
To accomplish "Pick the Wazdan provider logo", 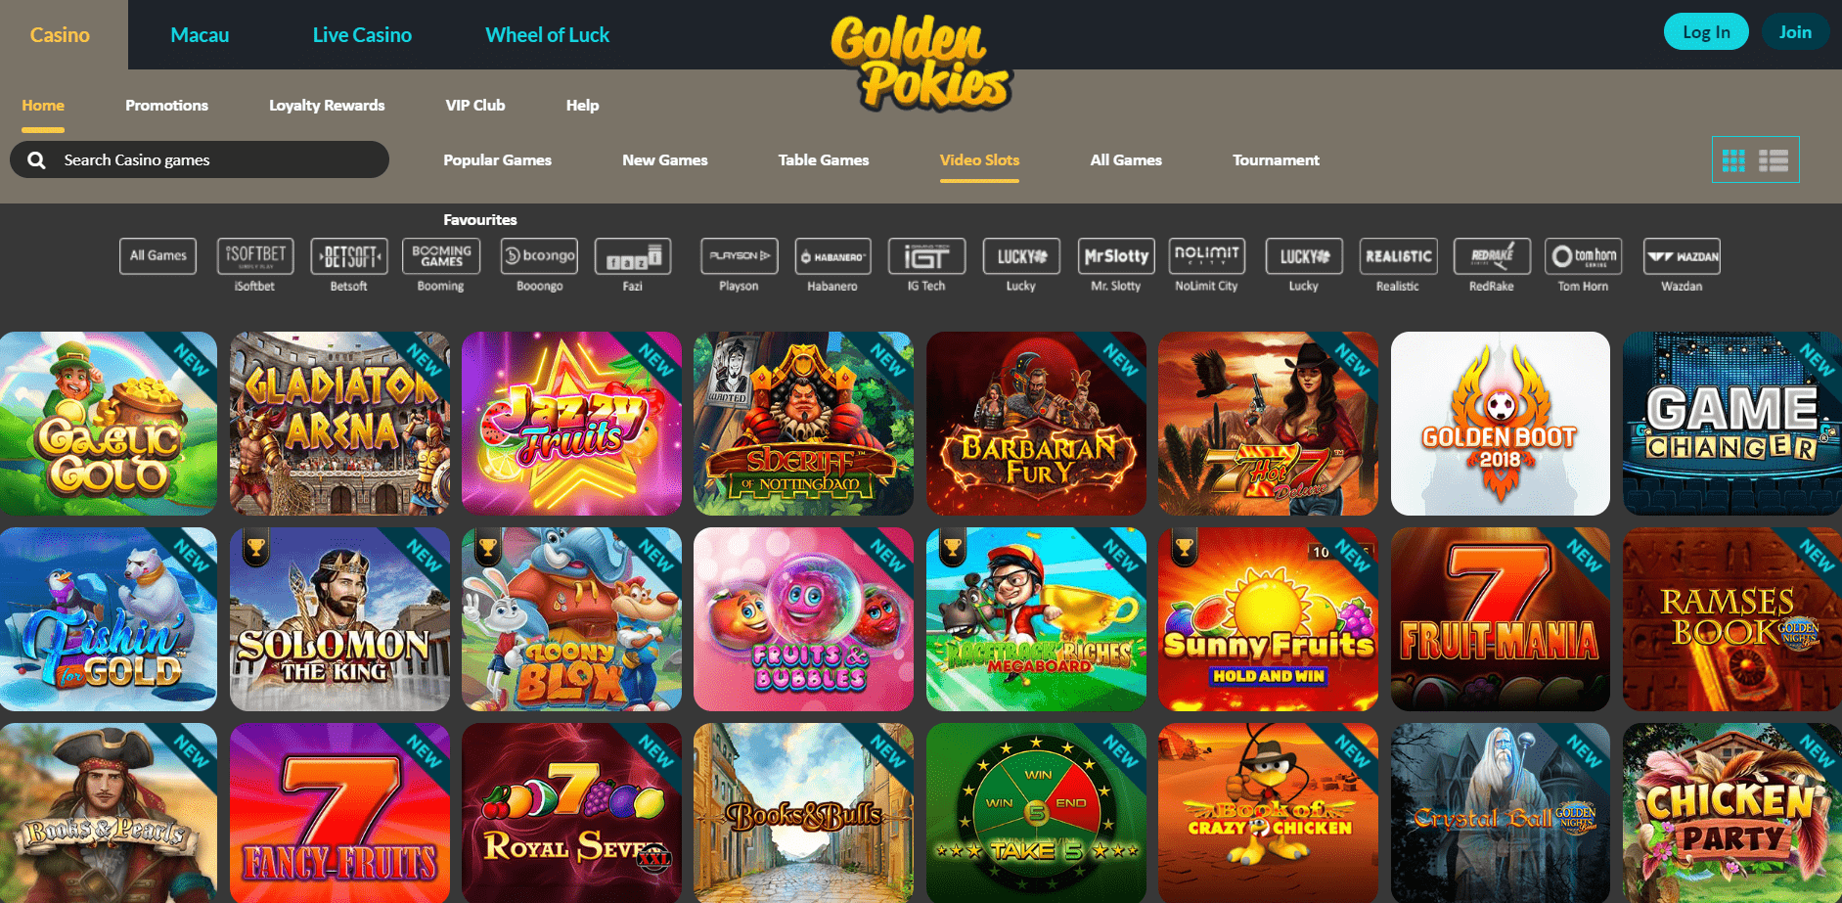I will click(1682, 256).
